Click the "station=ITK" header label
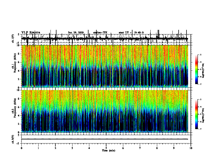The height and width of the screenshot is (166, 215). click(x=100, y=33)
